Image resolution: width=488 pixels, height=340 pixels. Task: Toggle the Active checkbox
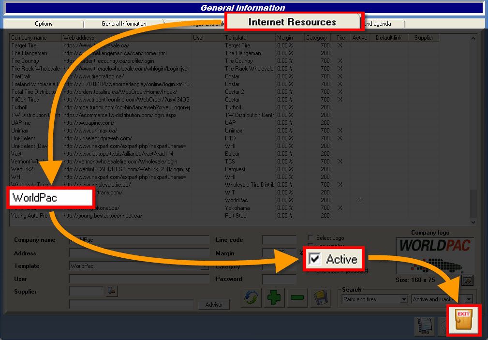[315, 259]
